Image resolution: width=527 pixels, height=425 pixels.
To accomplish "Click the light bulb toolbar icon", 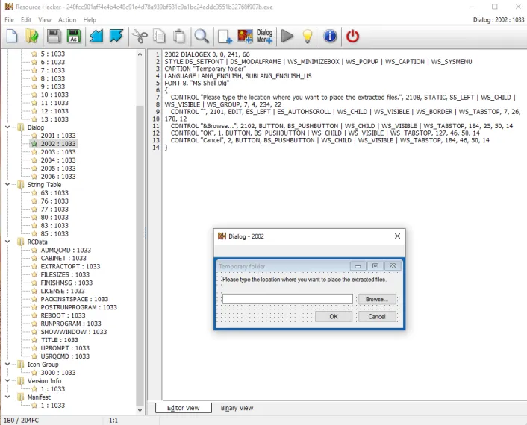I will pos(308,36).
